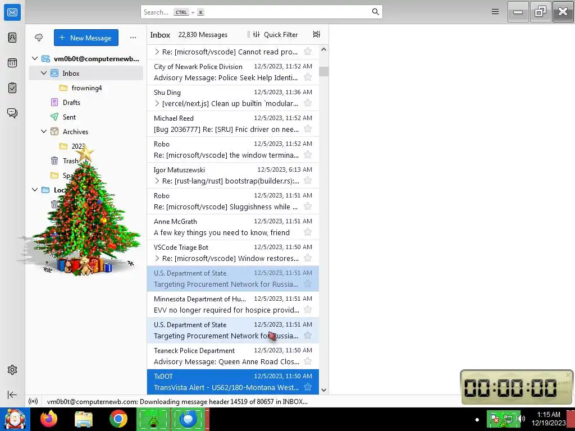Star the City of Newark Police message
This screenshot has width=575, height=431.
click(308, 77)
